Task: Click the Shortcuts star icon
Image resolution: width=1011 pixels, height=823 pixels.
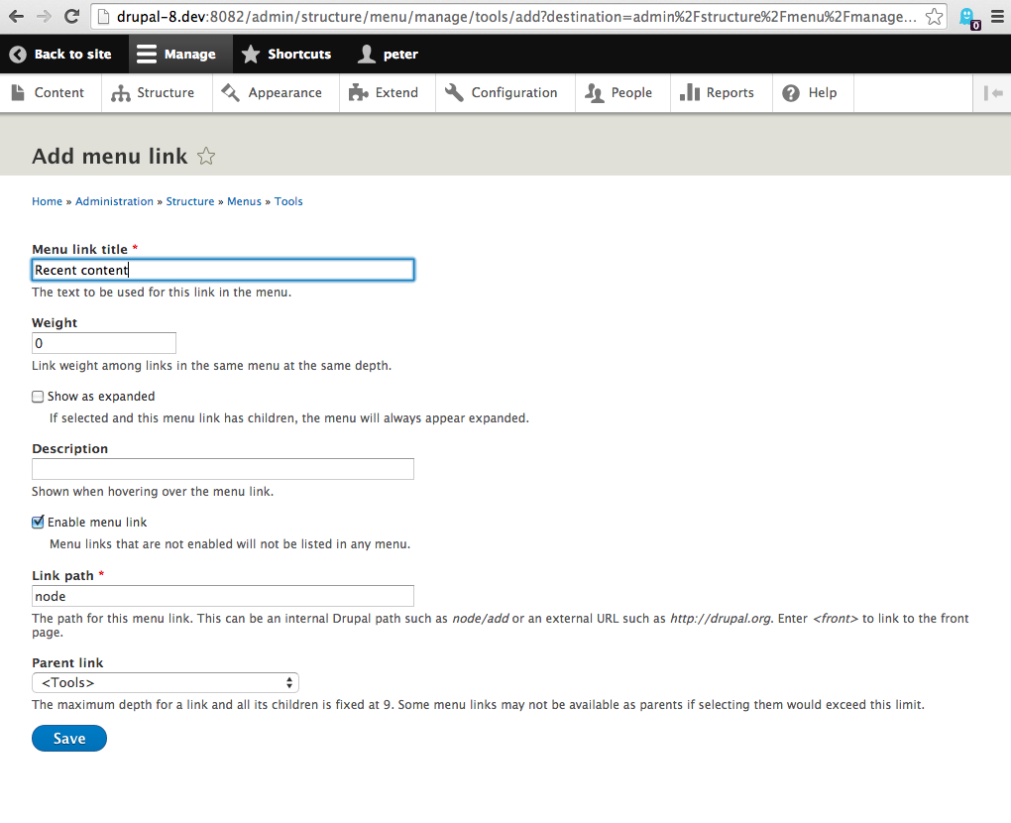Action: 250,55
